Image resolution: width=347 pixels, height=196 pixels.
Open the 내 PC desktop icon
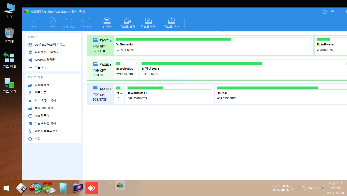9,11
